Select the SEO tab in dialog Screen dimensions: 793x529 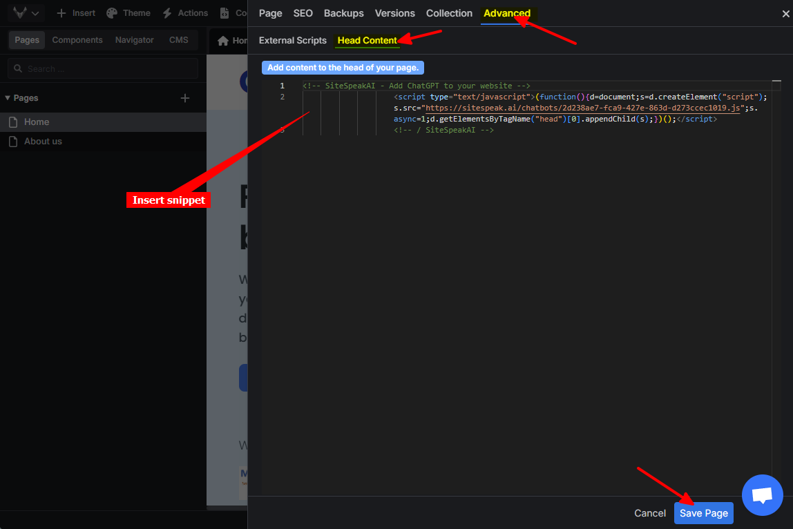(x=303, y=13)
